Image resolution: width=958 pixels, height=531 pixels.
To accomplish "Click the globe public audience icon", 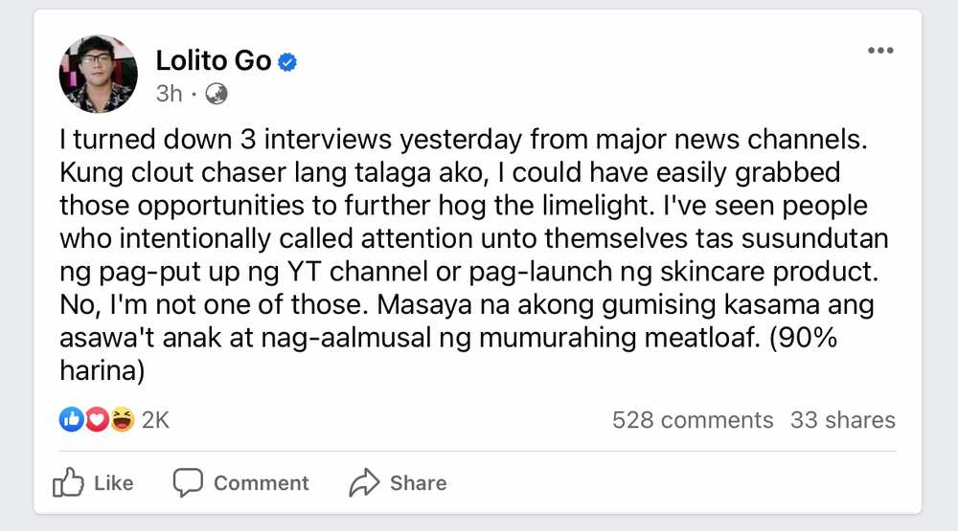I will (217, 94).
